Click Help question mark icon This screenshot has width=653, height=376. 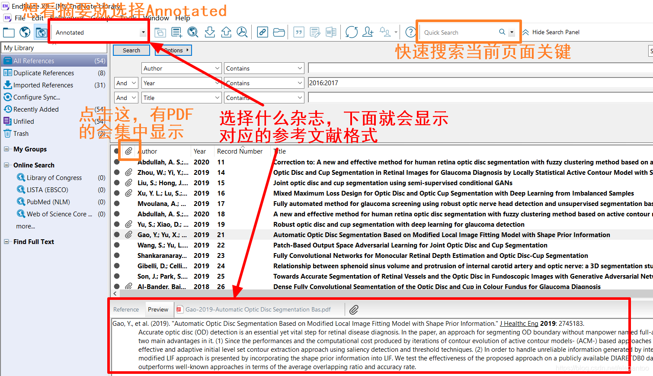click(x=411, y=32)
